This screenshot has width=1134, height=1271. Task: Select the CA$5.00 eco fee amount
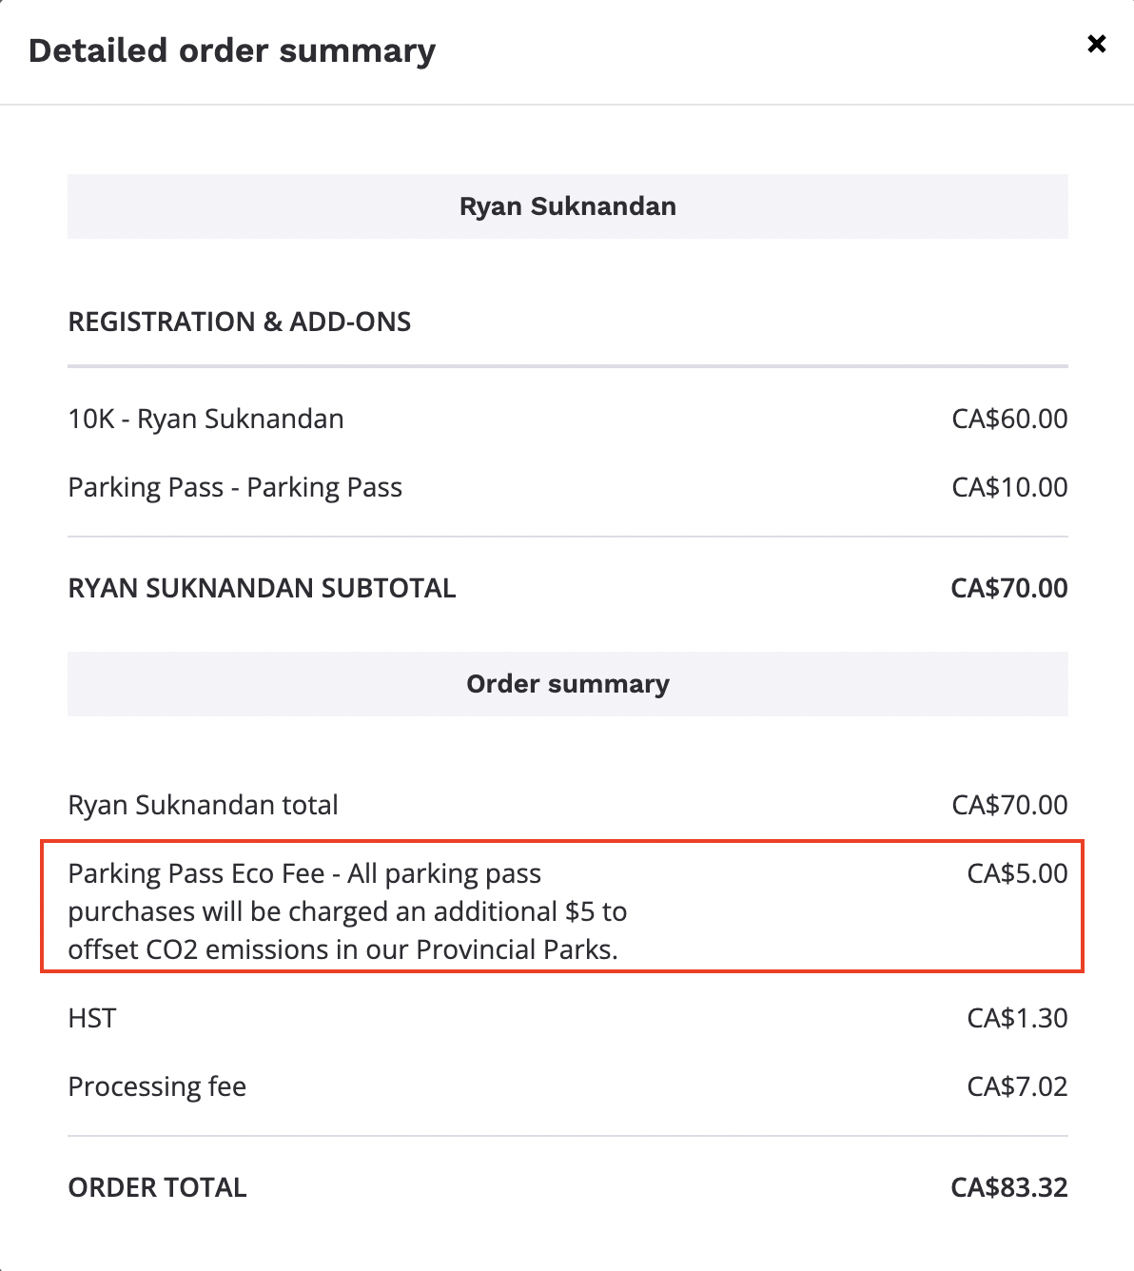[x=1017, y=873]
